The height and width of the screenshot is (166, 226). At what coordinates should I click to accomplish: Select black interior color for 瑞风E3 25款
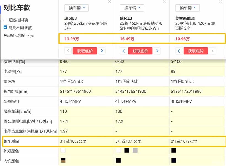(119, 160)
